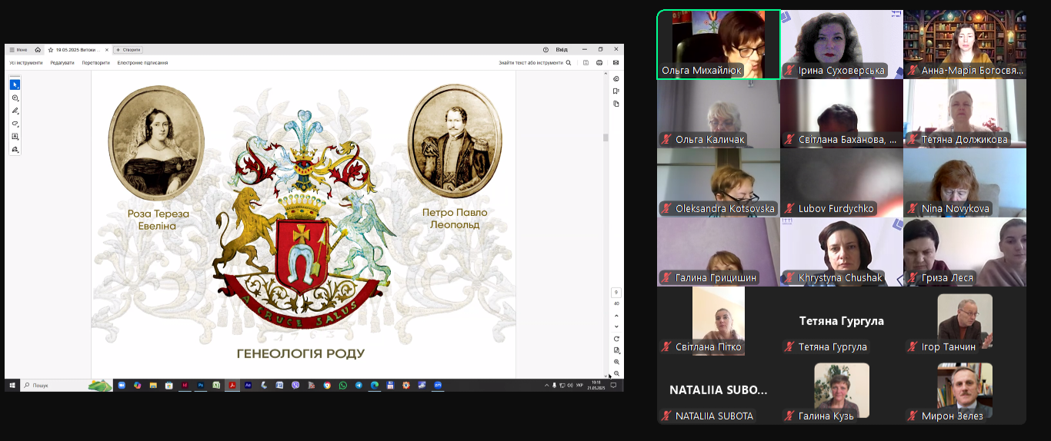Click the print document icon

[x=599, y=63]
